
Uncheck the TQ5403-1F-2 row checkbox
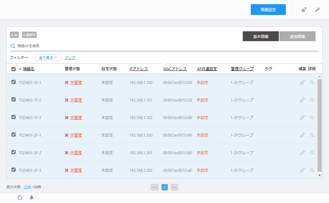13,99
